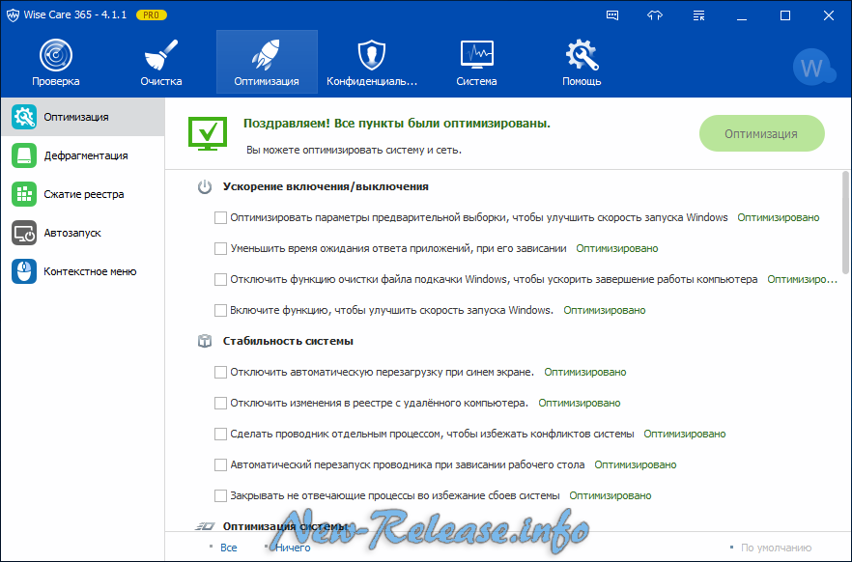Screen dimensions: 852x562
Task: Click Оптимизировано status beside Закрывать не отвечающие процессы
Action: pyautogui.click(x=611, y=496)
